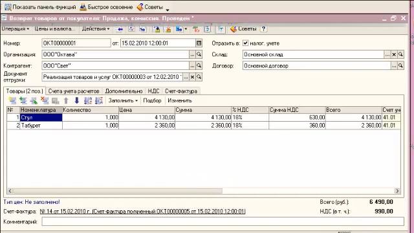Click ellipsis selector for Контрагент
Image resolution: width=414 pixels, height=233 pixels.
[x=192, y=65]
